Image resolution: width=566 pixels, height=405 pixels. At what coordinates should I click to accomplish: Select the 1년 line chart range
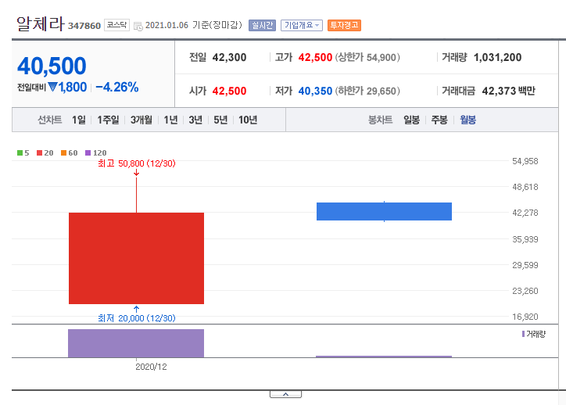(x=170, y=120)
